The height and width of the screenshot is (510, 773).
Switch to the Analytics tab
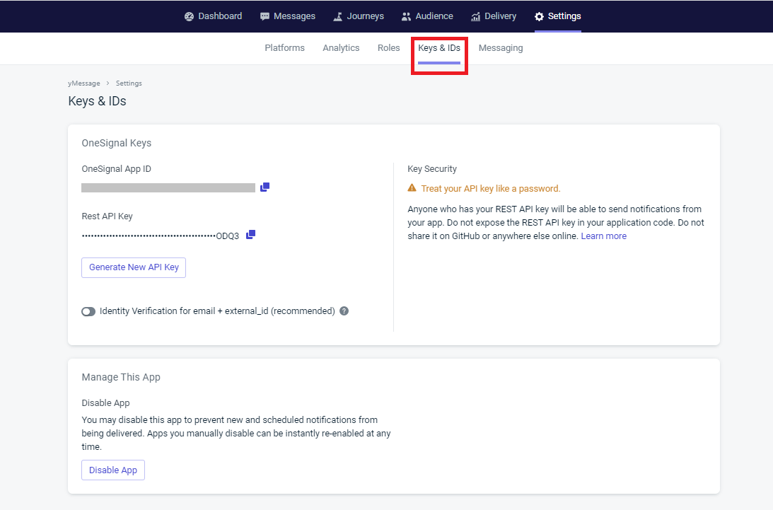coord(341,48)
